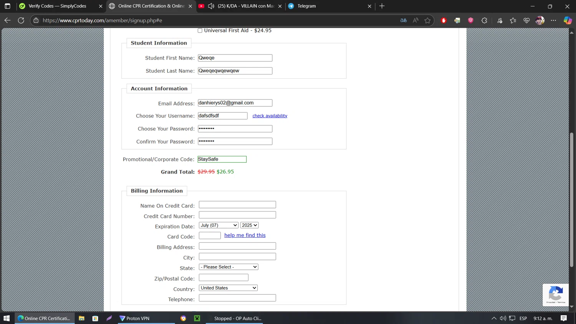Image resolution: width=576 pixels, height=324 pixels.
Task: Open the purple feather app in taskbar
Action: pyautogui.click(x=109, y=318)
